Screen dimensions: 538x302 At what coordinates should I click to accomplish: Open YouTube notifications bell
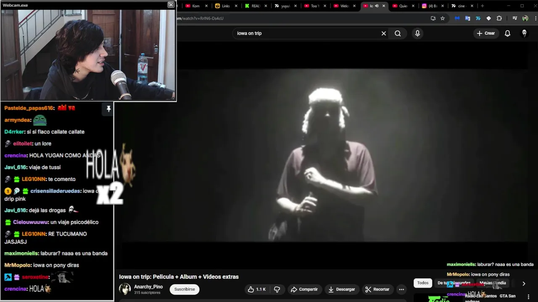(507, 33)
